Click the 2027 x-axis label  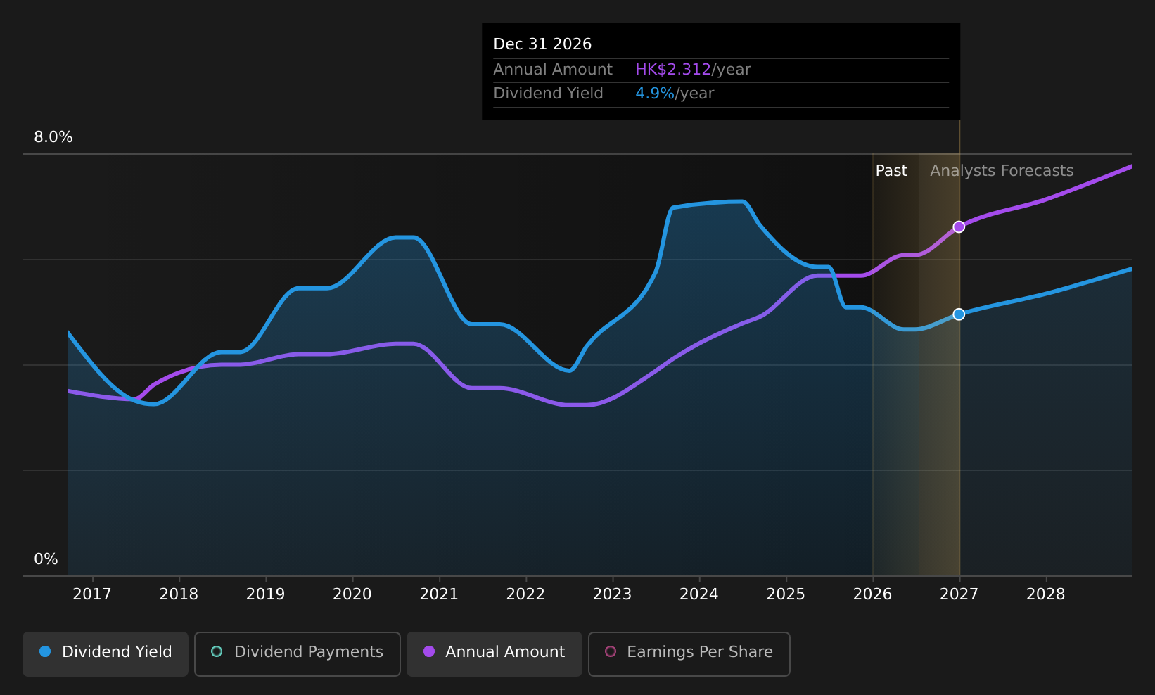959,594
